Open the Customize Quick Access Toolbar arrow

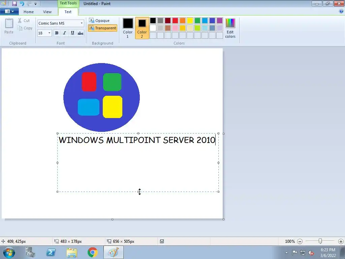click(35, 4)
